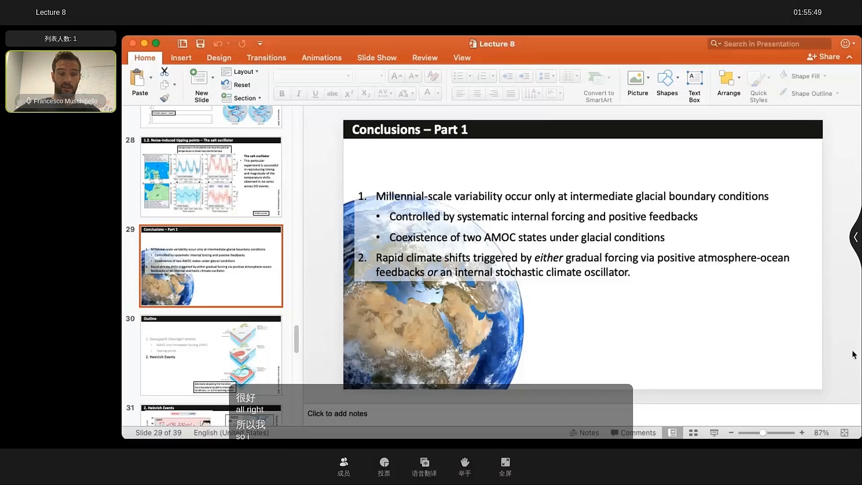Viewport: 862px width, 485px height.
Task: Click the Decrease Font Size icon
Action: (413, 76)
